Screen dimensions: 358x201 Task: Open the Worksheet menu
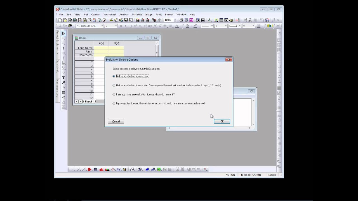pos(110,15)
